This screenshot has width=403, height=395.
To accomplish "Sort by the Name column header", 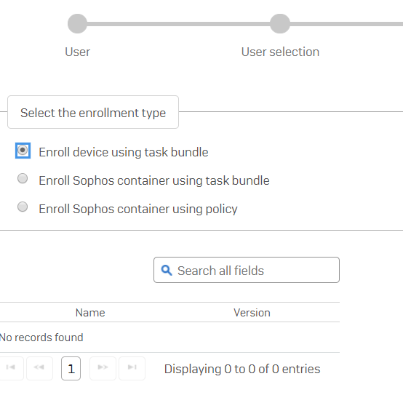I will (90, 313).
